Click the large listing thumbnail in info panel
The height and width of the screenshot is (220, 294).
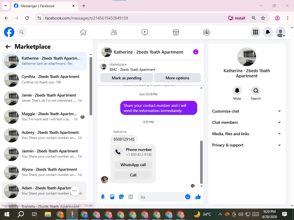(x=247, y=57)
